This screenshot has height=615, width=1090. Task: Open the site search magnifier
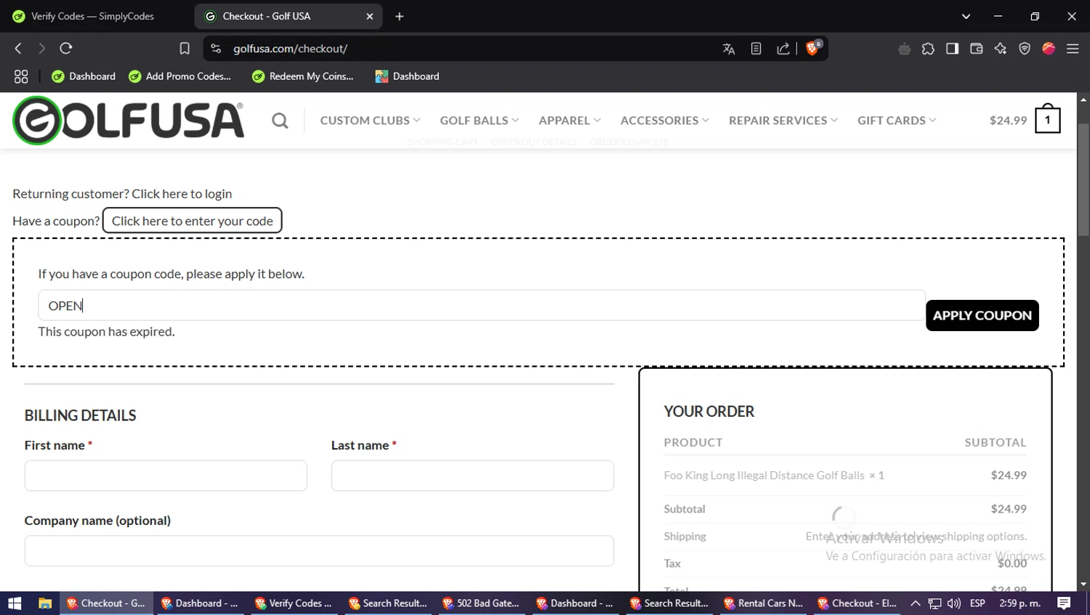tap(280, 121)
